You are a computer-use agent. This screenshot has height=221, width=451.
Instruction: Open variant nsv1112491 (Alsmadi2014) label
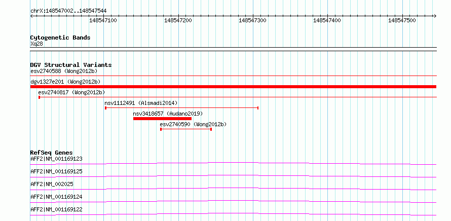click(141, 103)
